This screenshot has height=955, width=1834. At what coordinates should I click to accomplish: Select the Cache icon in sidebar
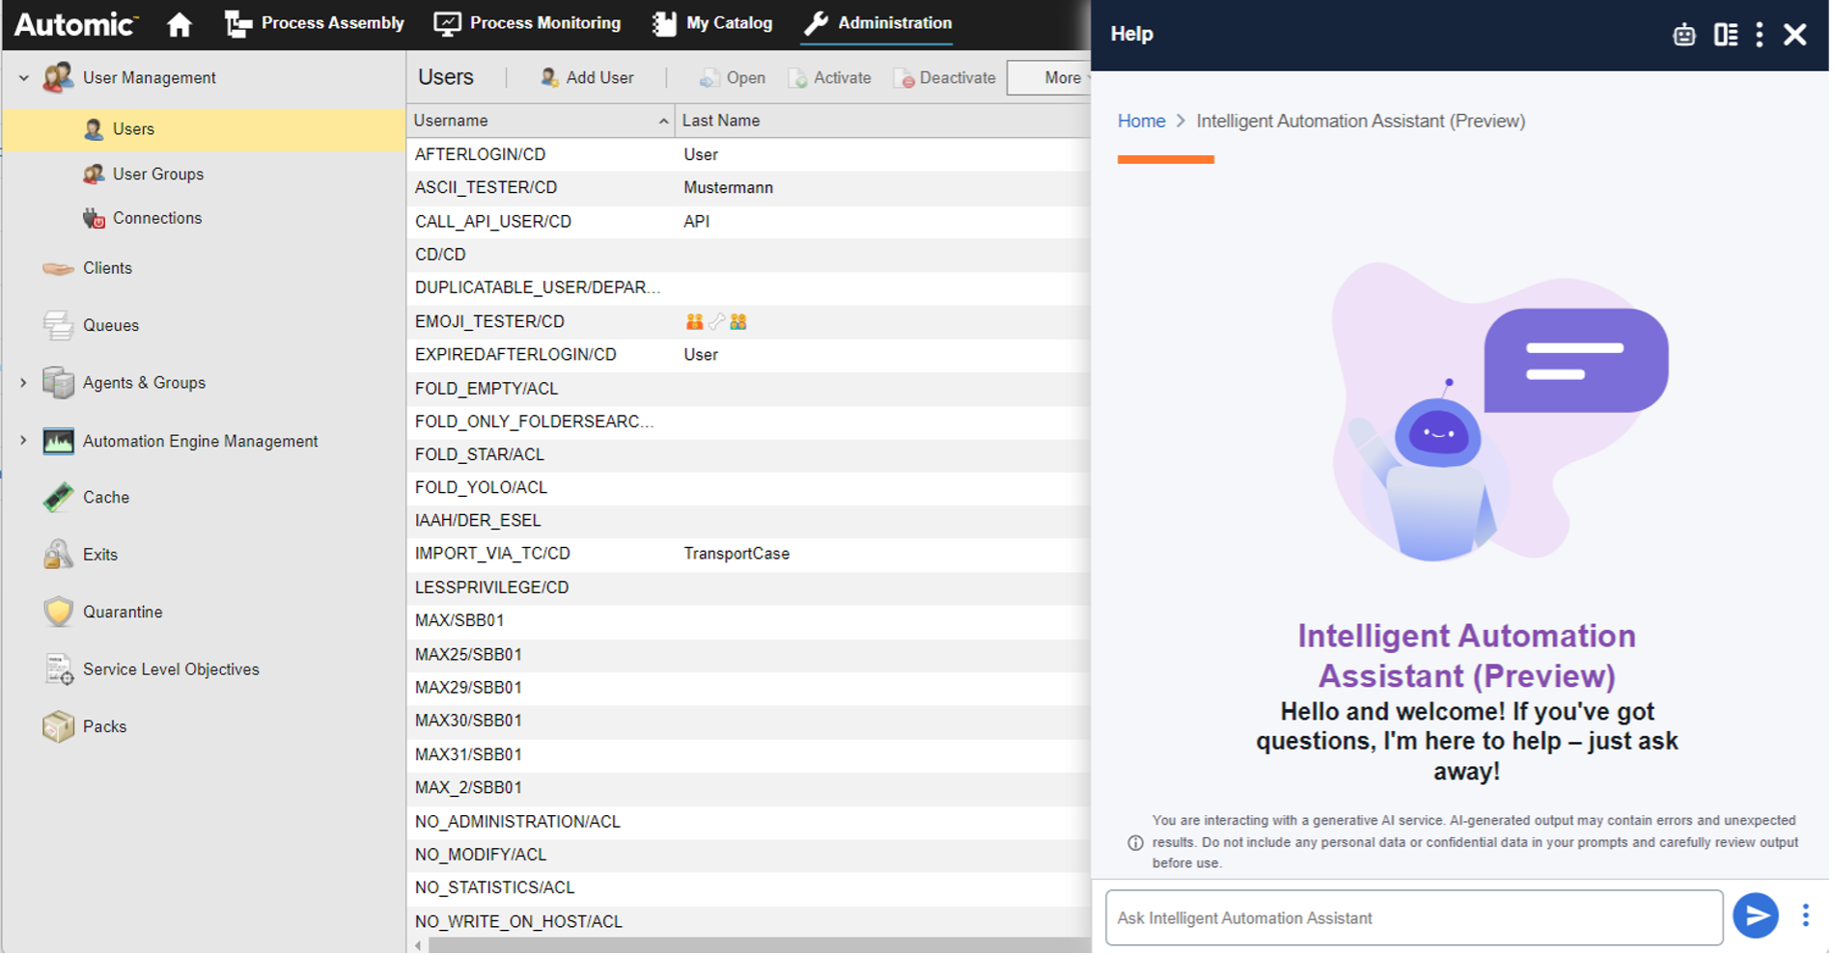tap(59, 497)
